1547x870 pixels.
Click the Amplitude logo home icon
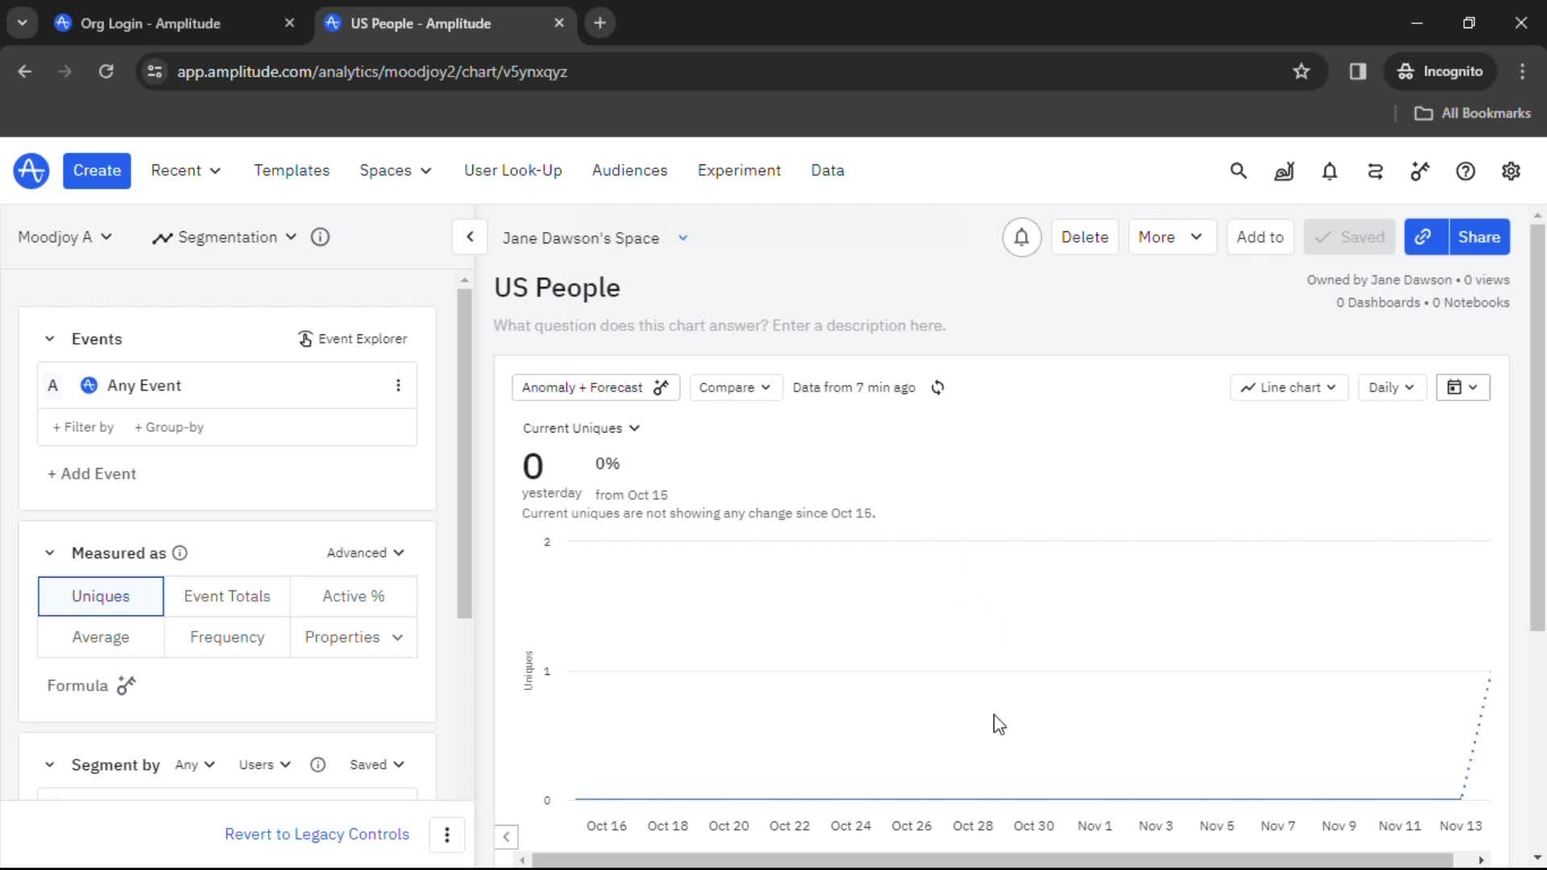(x=31, y=171)
